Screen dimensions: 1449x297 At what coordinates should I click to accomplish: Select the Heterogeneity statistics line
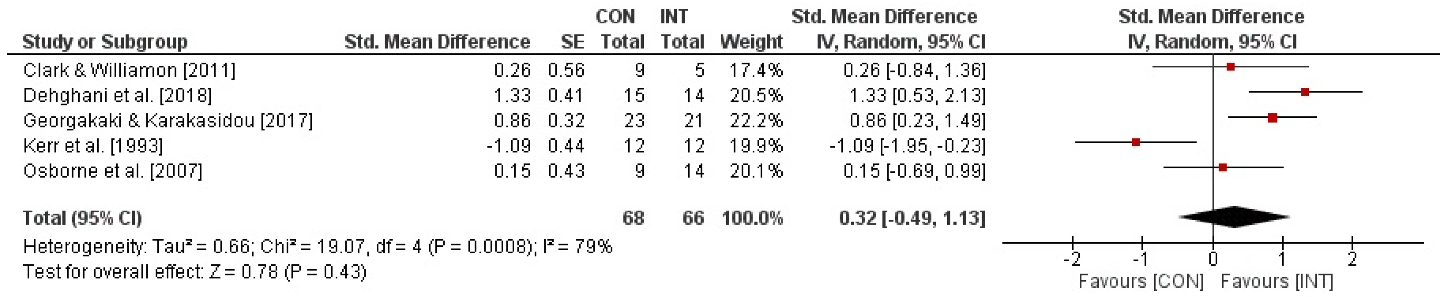[x=317, y=247]
